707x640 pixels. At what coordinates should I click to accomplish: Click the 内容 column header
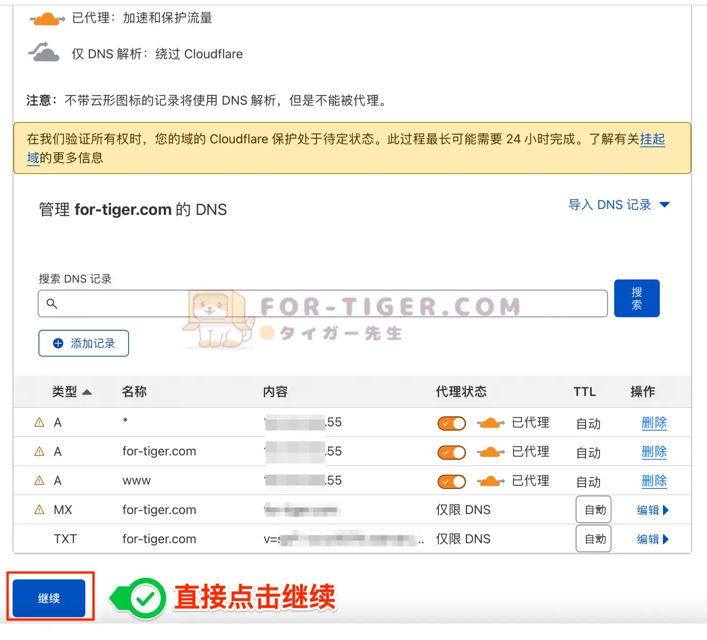pyautogui.click(x=275, y=391)
